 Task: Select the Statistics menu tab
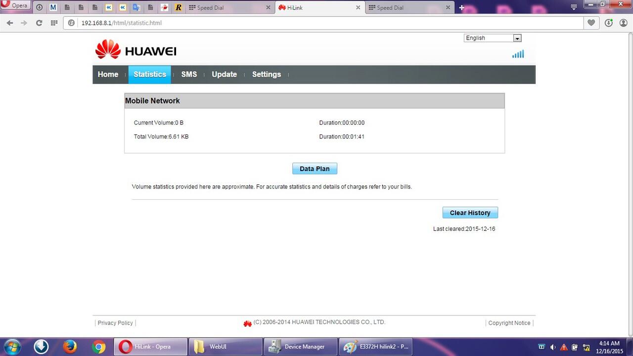[150, 74]
